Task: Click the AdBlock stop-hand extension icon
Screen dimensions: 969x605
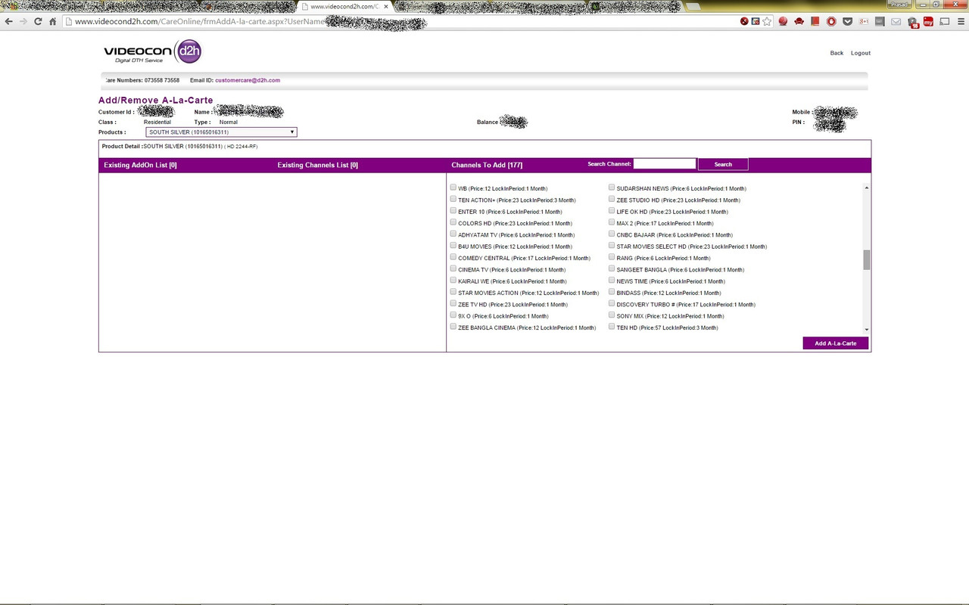Action: coord(831,21)
